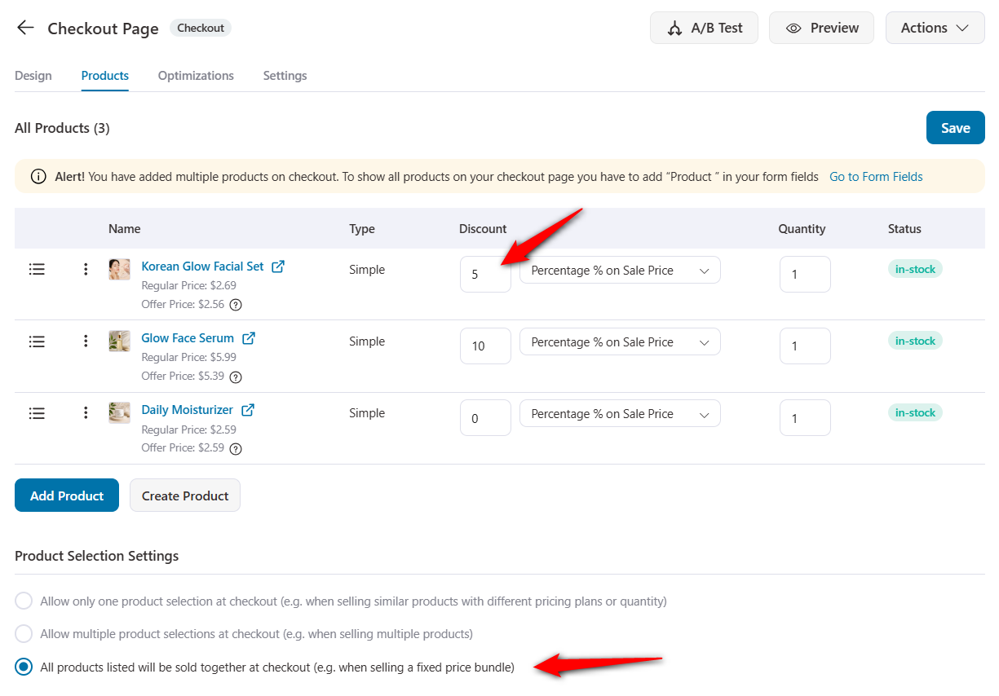The image size is (999, 696).
Task: Click quantity field for Daily Moisturizer
Action: pos(805,418)
